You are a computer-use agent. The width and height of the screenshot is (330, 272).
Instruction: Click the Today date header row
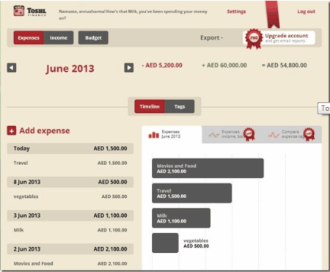coord(70,148)
